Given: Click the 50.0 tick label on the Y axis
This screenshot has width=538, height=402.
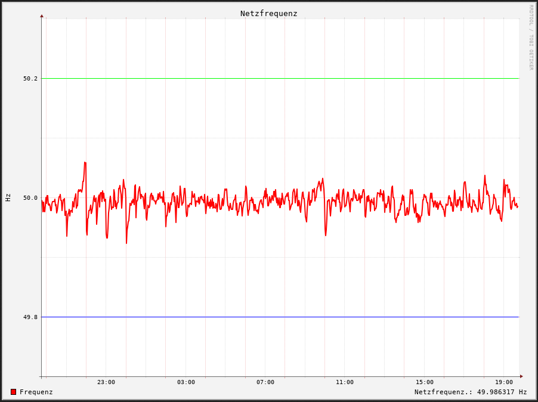Looking at the screenshot, I should coord(30,197).
